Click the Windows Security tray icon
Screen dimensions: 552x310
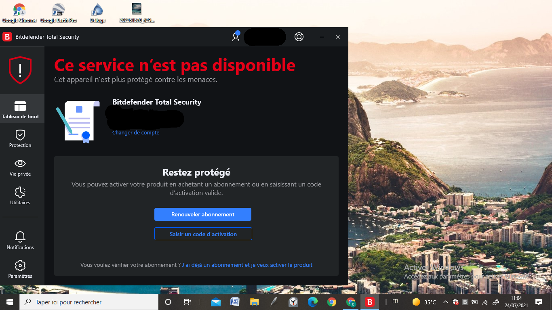point(455,302)
